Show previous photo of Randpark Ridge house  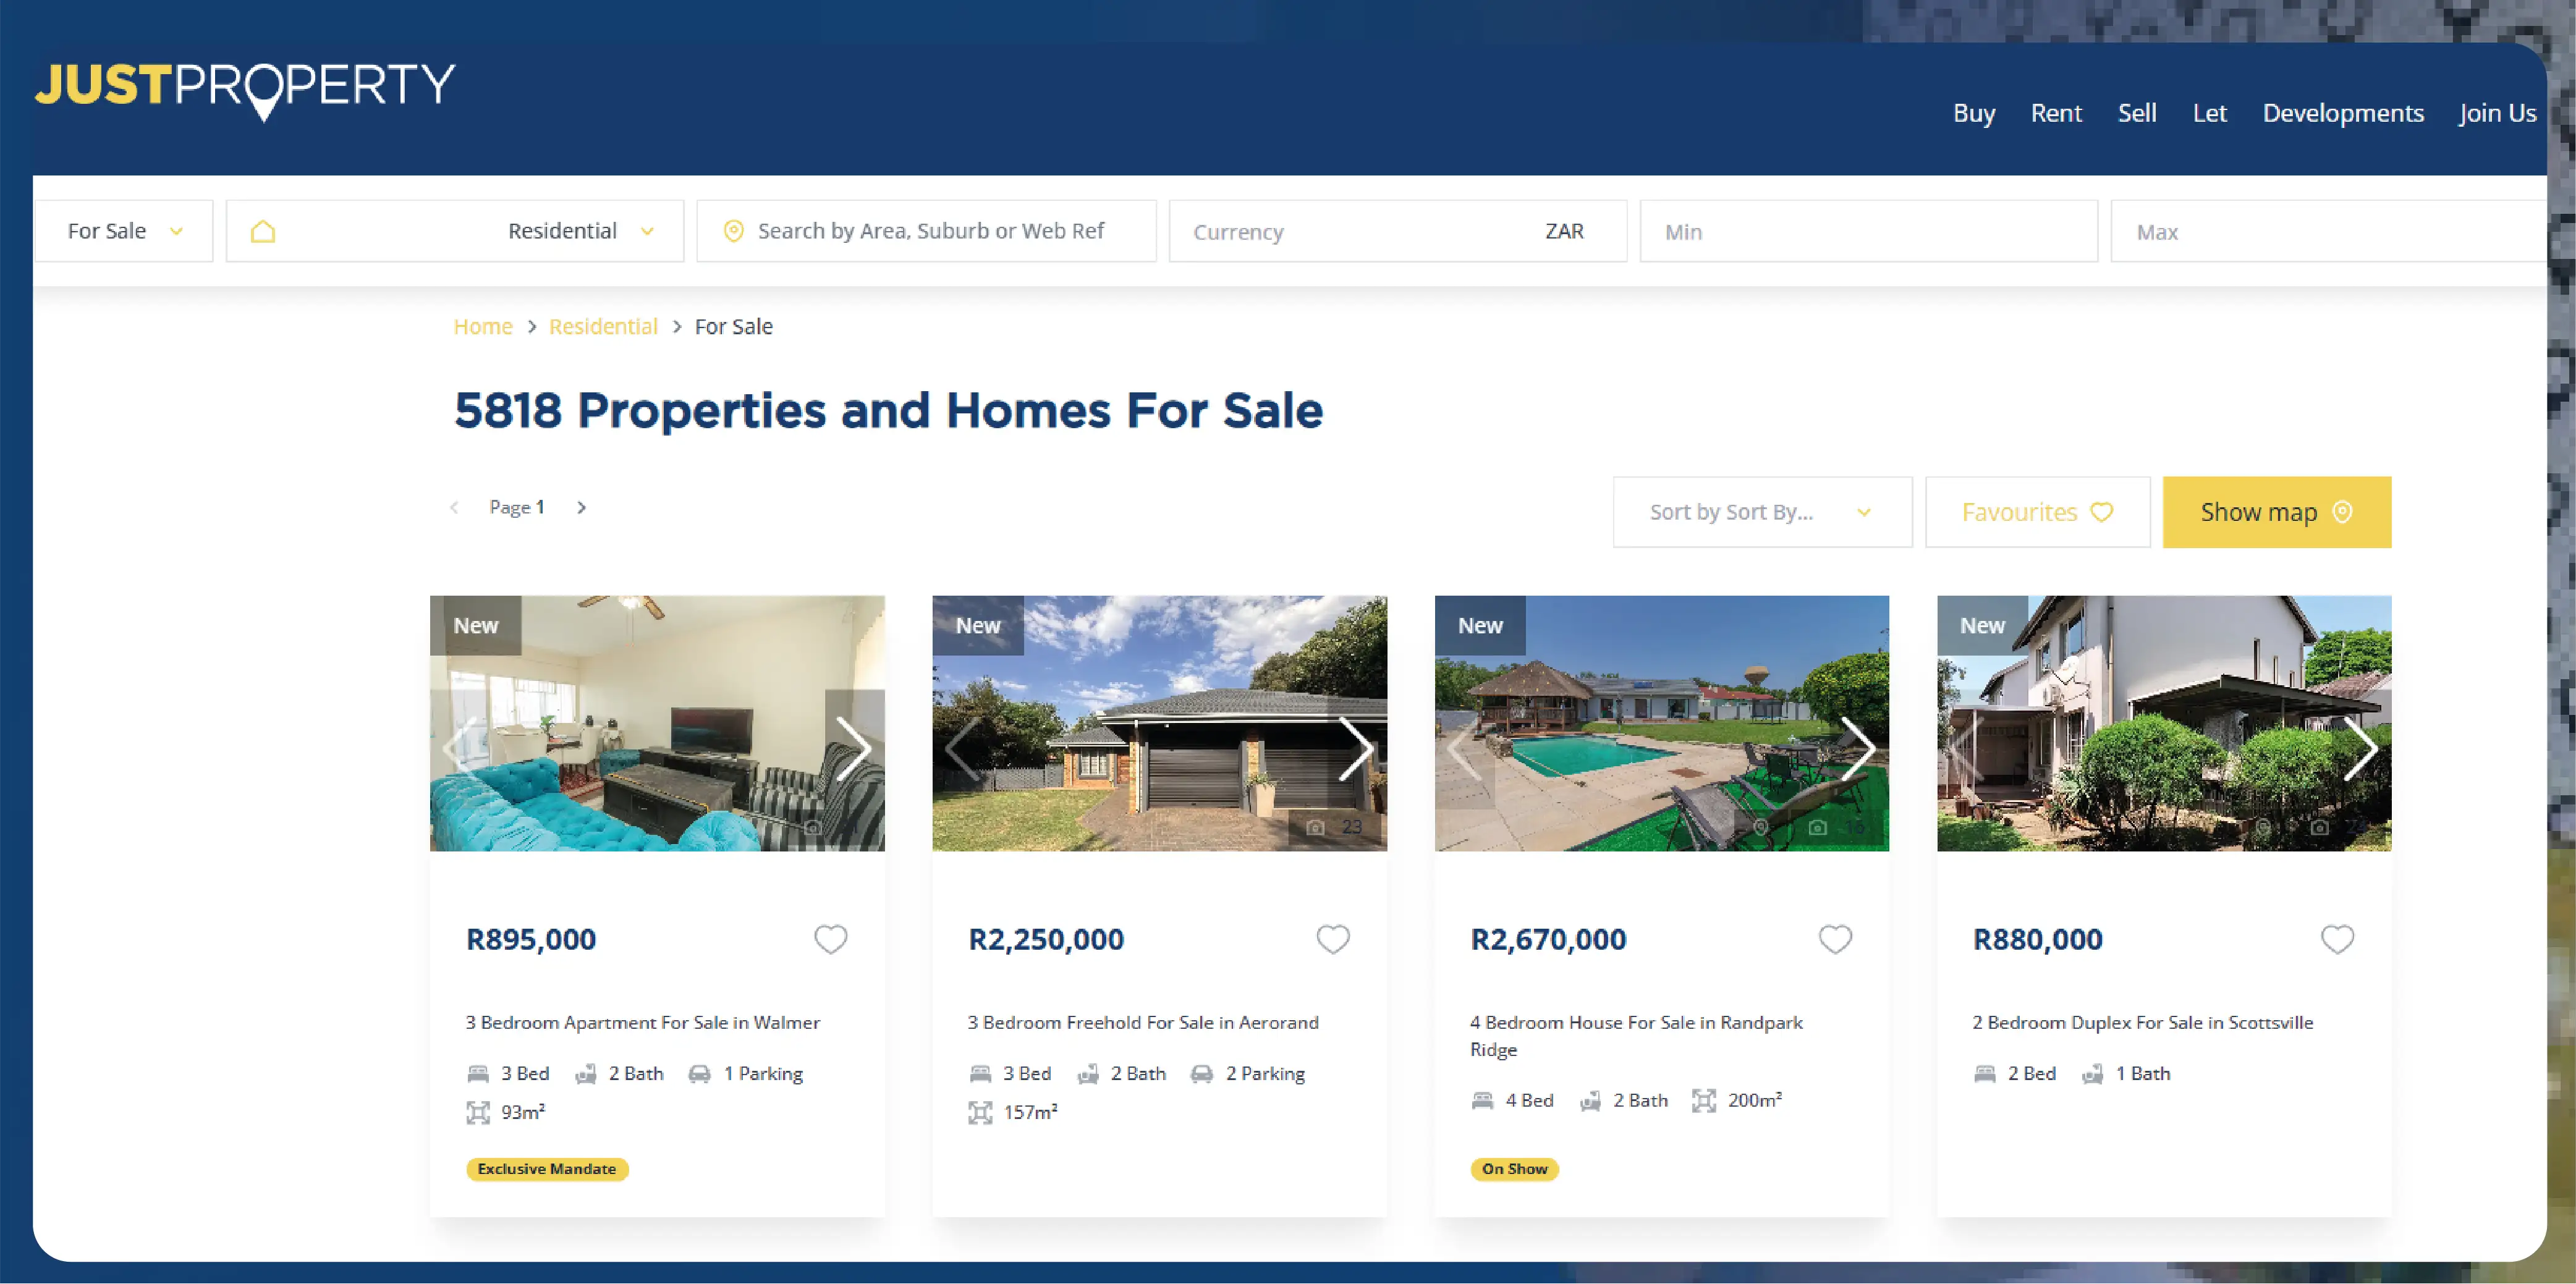pos(1464,748)
